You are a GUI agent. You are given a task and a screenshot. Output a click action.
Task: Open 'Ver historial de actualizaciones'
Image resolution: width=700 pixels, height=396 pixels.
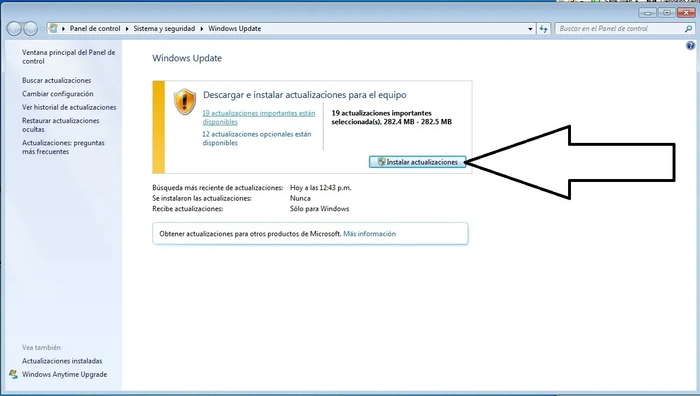[x=69, y=107]
